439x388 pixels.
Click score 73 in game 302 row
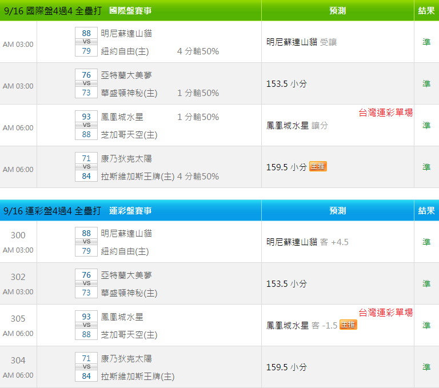tap(86, 293)
